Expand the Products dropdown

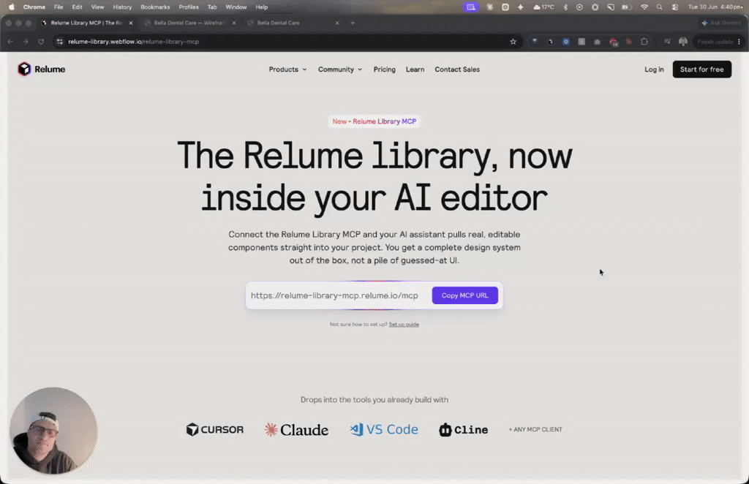click(x=287, y=69)
